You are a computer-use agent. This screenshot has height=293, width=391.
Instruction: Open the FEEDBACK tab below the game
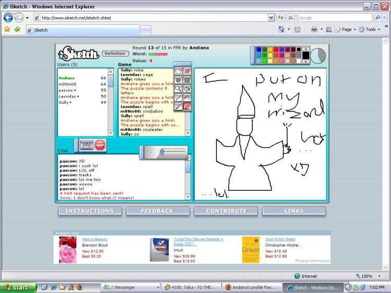point(157,211)
